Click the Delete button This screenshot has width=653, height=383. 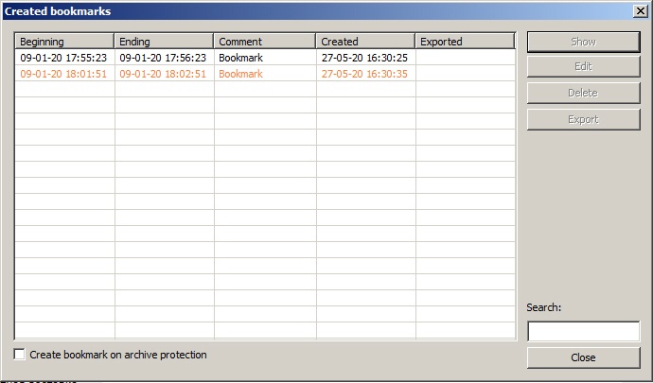(x=584, y=93)
